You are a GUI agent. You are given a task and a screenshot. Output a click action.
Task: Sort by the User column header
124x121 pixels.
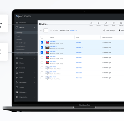tap(78, 37)
